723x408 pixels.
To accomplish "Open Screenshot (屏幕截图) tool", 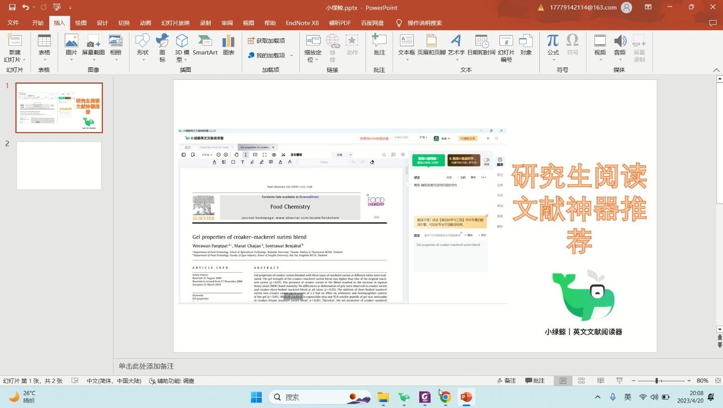I will 93,48.
